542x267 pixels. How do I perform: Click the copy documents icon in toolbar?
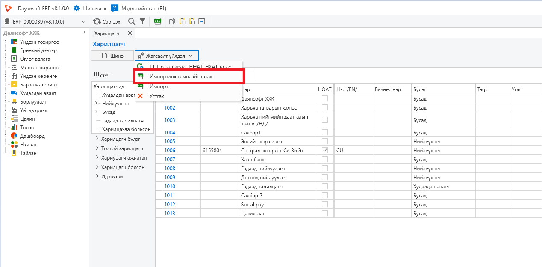pyautogui.click(x=172, y=21)
